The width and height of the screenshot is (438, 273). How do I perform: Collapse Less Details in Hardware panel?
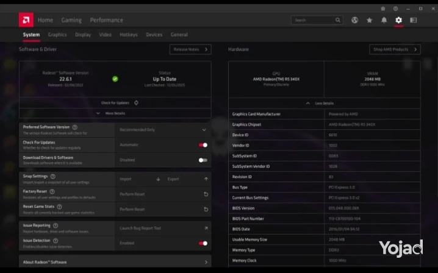coord(325,103)
